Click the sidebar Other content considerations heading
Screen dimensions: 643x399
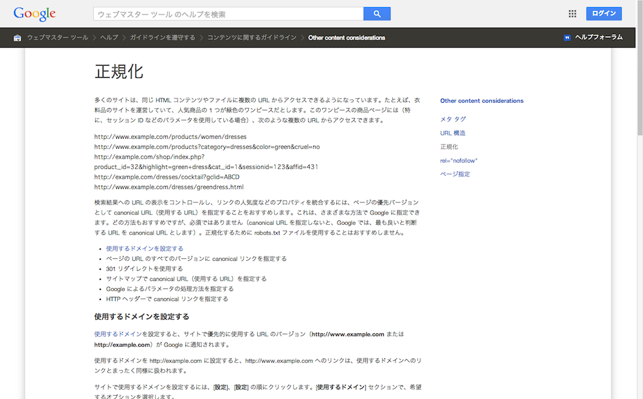click(482, 101)
